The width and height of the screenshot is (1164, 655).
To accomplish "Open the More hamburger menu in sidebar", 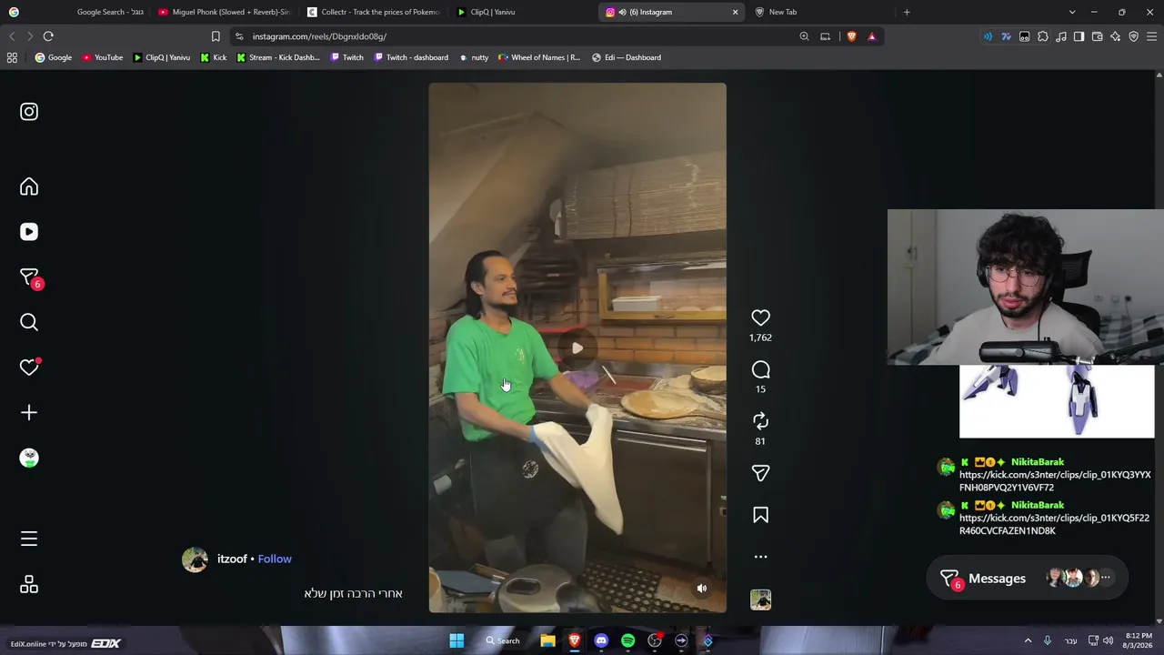I will tap(29, 539).
